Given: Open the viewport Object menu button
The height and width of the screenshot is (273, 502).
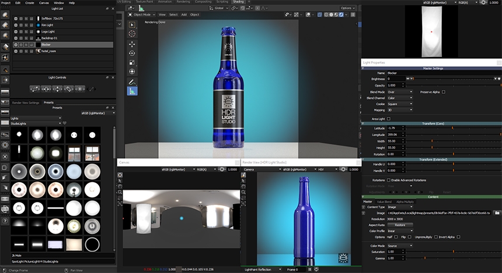Looking at the screenshot, I should click(194, 15).
